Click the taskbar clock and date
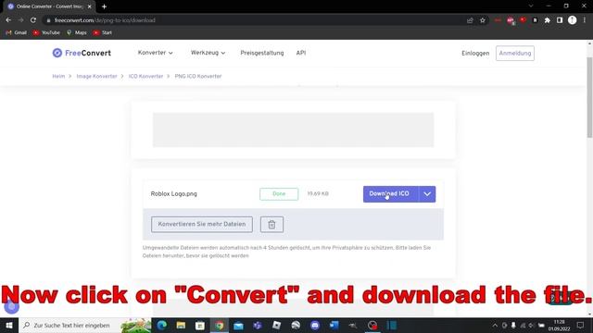Viewport: 593px width, 333px height. tap(560, 325)
